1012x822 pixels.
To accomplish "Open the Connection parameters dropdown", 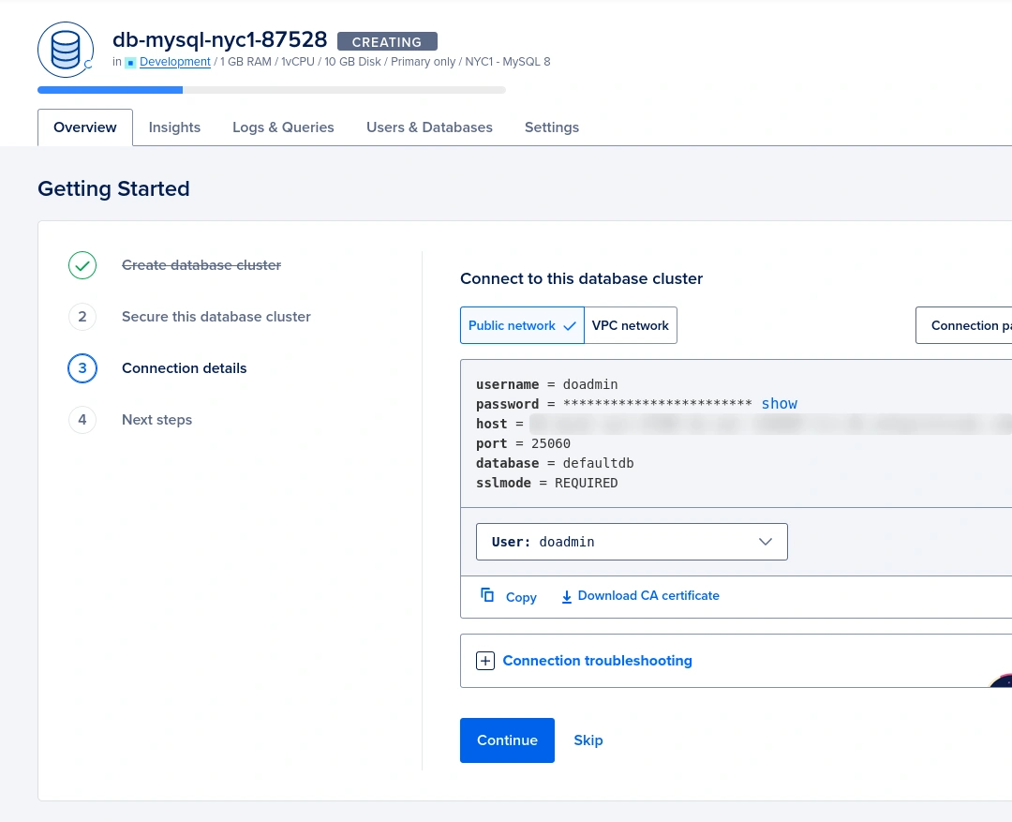I will tap(963, 325).
